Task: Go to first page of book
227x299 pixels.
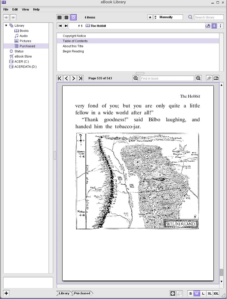Action: 60,78
